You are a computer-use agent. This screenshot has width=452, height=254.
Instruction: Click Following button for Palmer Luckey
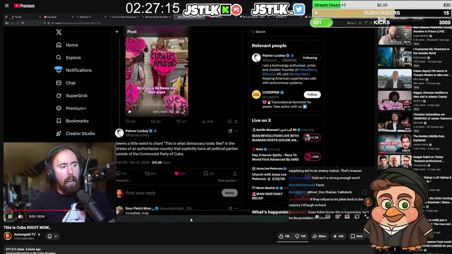[x=310, y=58]
